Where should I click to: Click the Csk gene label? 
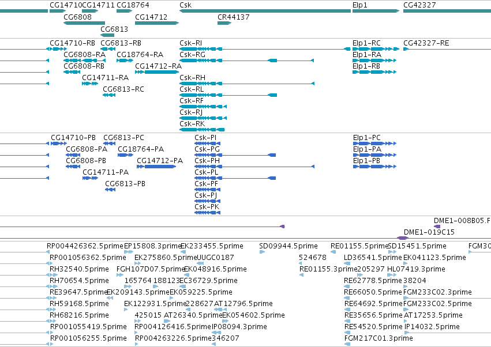pos(185,5)
